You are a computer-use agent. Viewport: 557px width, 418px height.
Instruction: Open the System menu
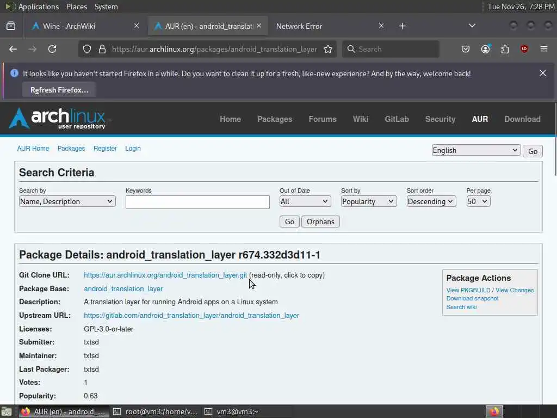coord(106,7)
